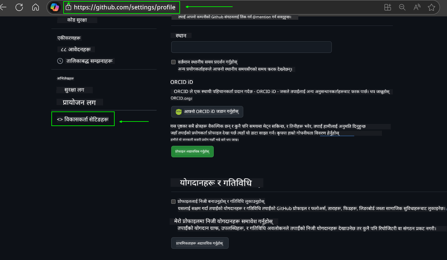Image resolution: width=447 pixels, height=260 pixels.
Task: Follow the ORCID.org link
Action: coord(181,98)
